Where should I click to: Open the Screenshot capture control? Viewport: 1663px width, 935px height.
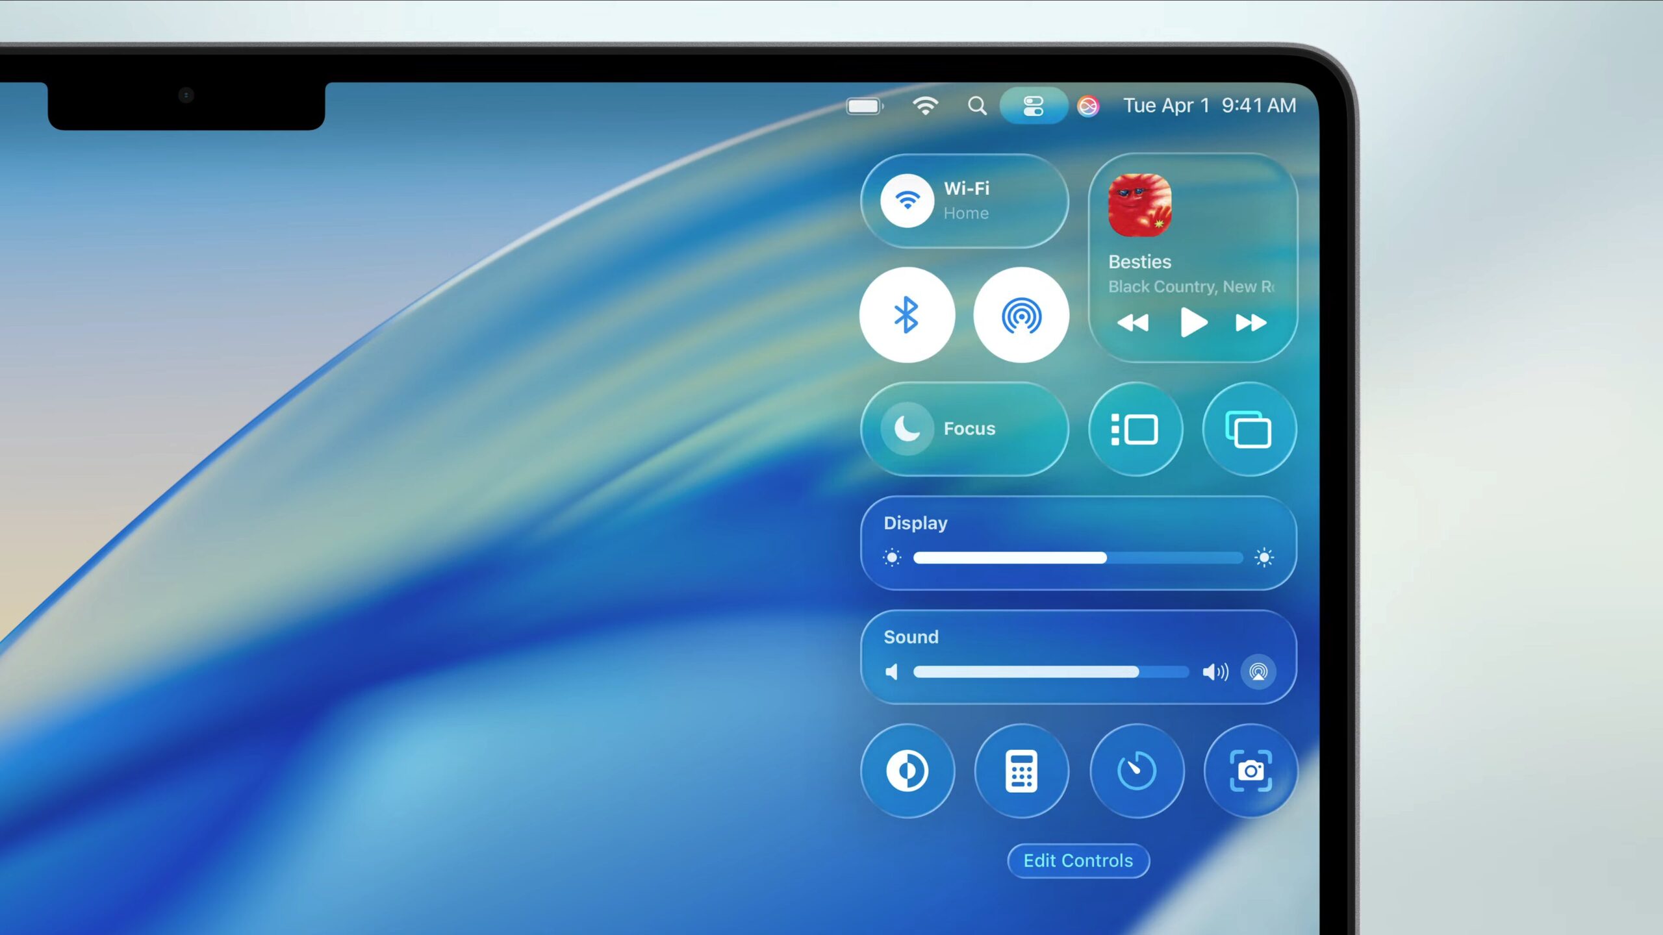(1250, 771)
